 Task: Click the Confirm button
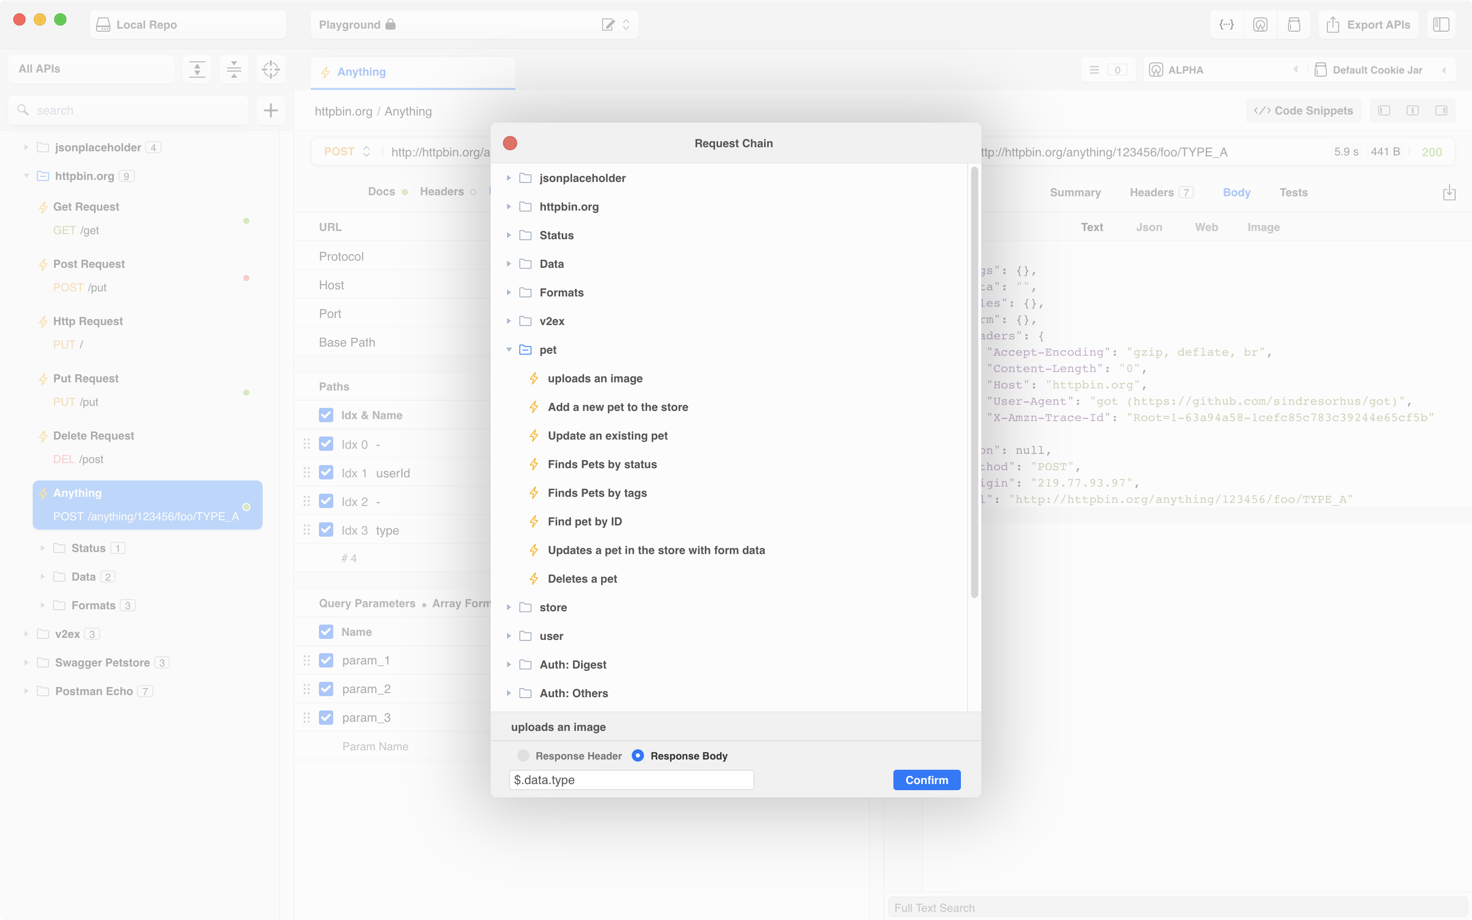click(926, 779)
